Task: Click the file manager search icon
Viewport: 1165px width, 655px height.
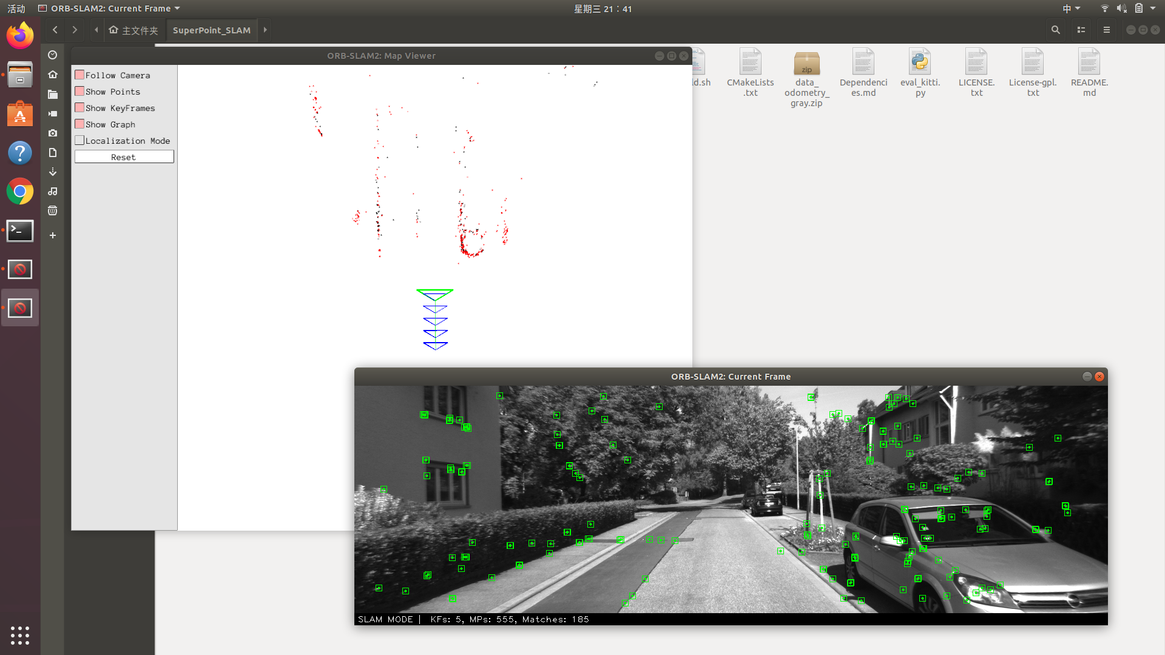Action: [1056, 30]
